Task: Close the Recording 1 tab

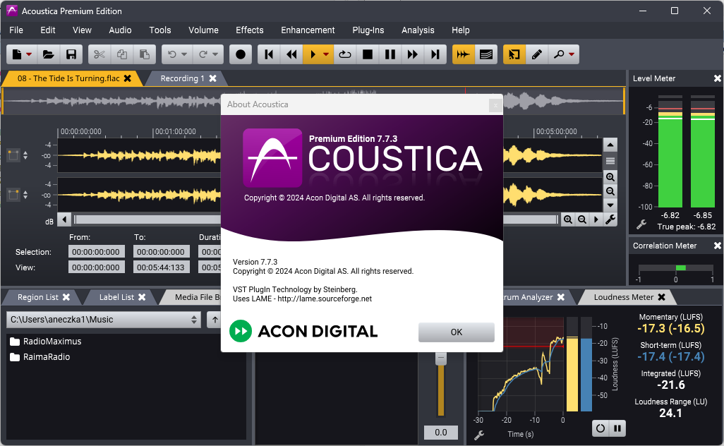Action: (x=213, y=78)
